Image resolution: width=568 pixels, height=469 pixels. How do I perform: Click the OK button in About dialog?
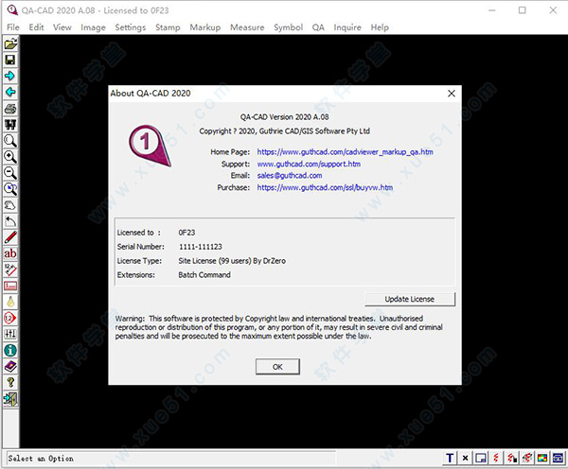pyautogui.click(x=277, y=367)
